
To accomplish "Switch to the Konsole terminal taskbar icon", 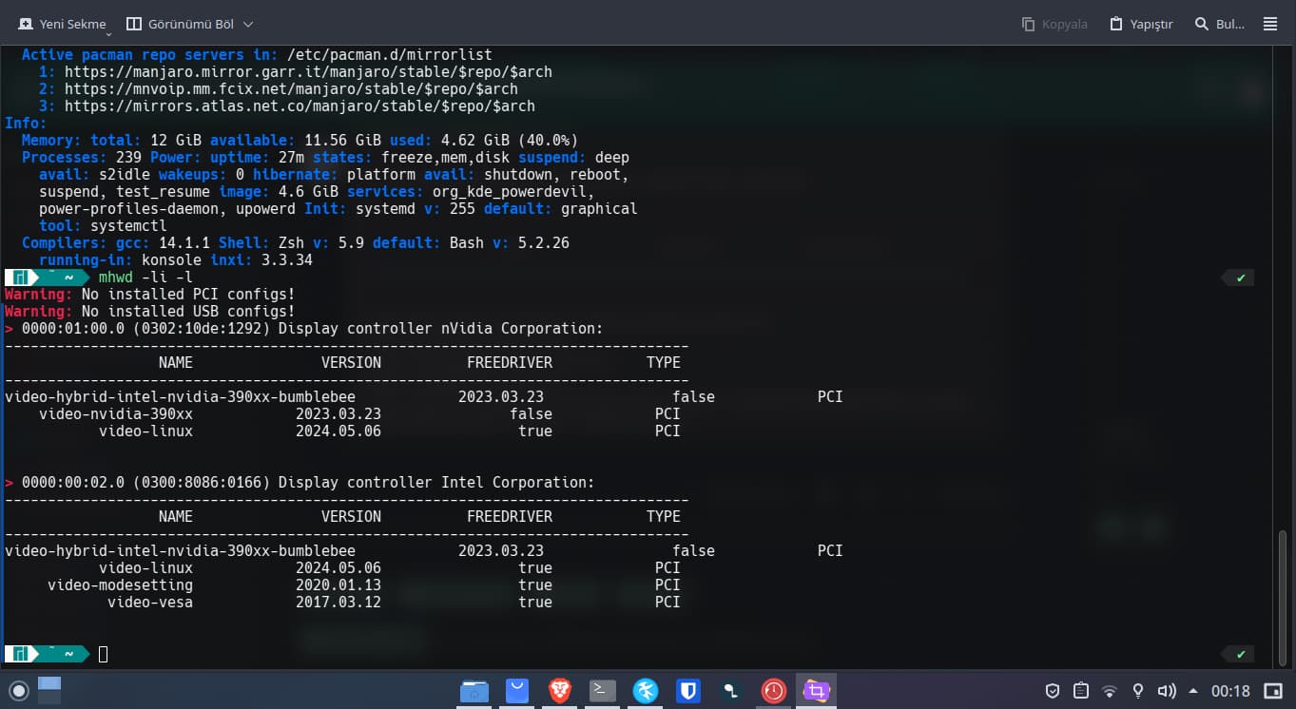I will (x=603, y=690).
